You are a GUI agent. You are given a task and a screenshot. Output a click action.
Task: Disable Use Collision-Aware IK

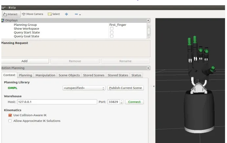pyautogui.click(x=10, y=115)
